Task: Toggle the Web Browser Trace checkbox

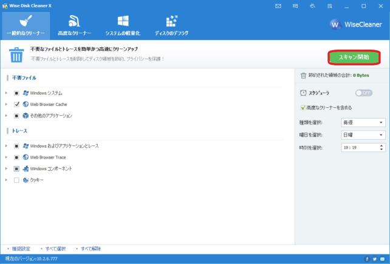Action: [x=16, y=157]
